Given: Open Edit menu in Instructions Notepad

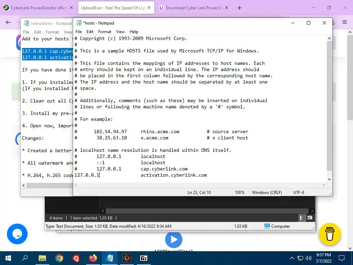Looking at the screenshot, I should pyautogui.click(x=37, y=32).
